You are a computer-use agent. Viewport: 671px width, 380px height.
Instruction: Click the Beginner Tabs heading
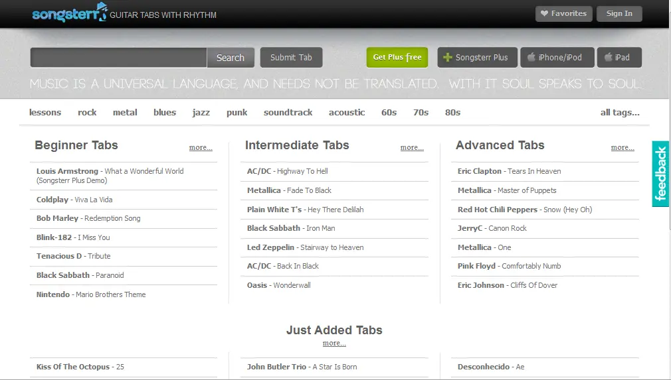click(x=76, y=145)
